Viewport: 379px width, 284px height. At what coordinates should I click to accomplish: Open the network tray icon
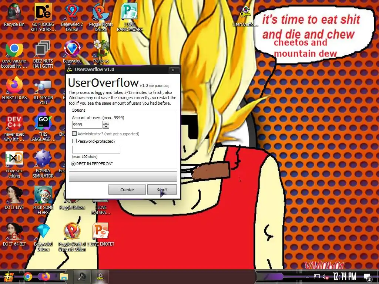coord(317,277)
